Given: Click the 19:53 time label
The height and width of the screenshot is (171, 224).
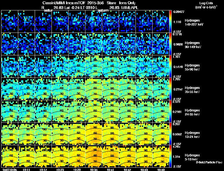Looking at the screenshot, I should coord(144,170).
